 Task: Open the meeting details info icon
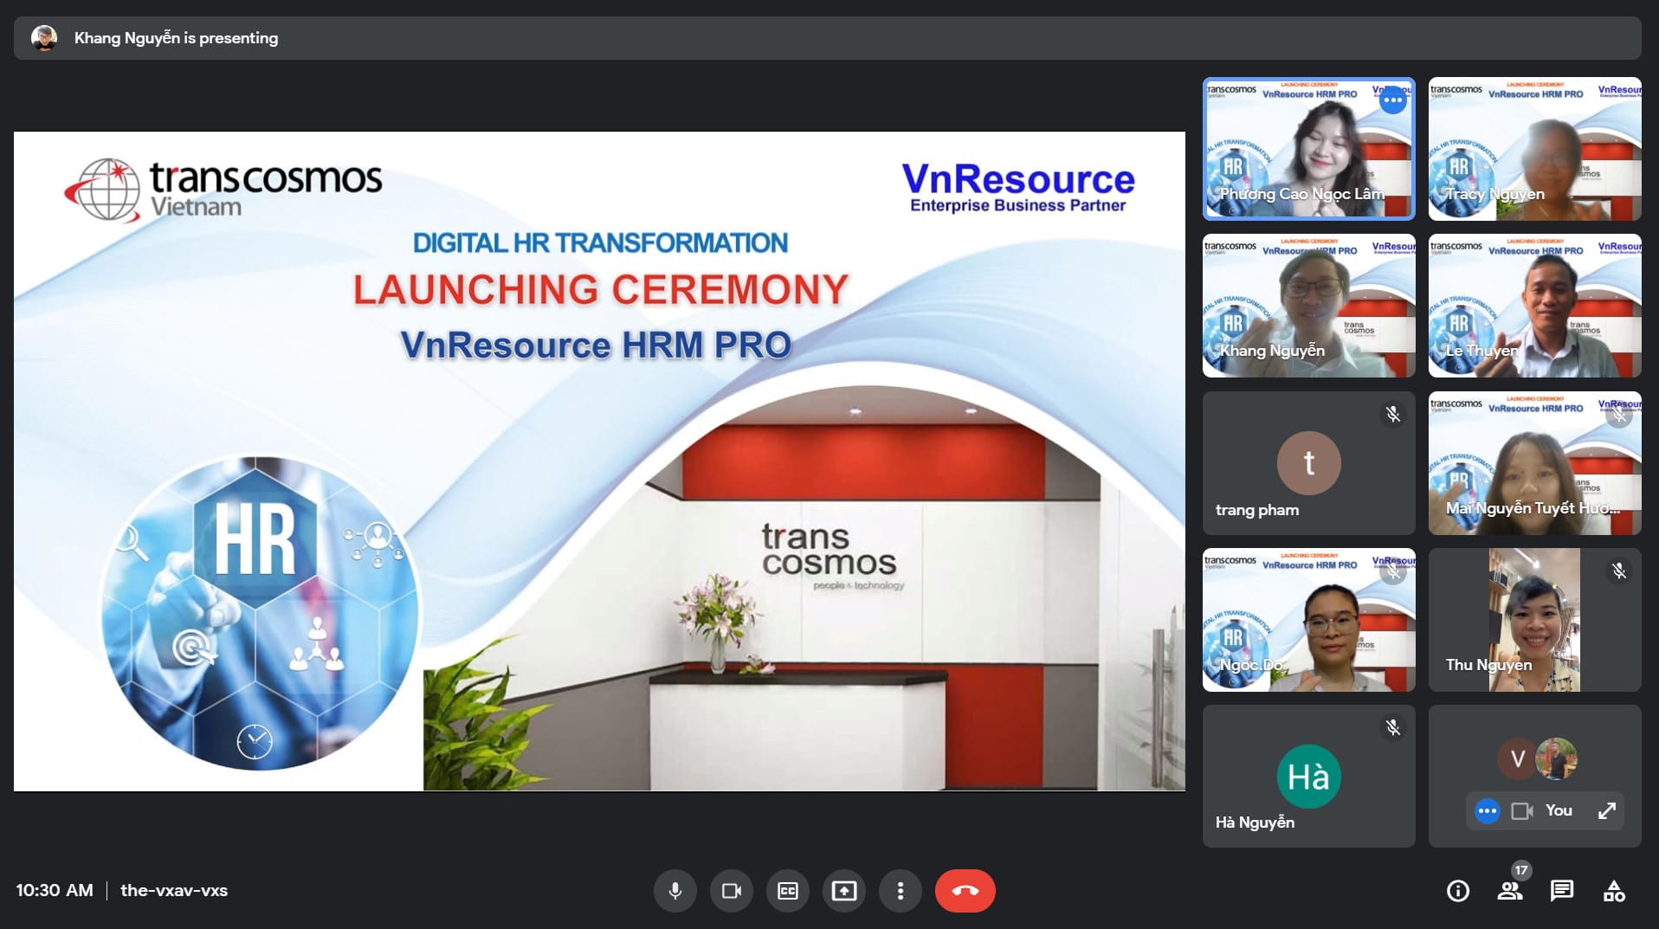pos(1458,891)
